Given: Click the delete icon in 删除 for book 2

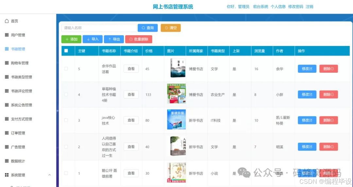Looking at the screenshot, I should pyautogui.click(x=332, y=147).
